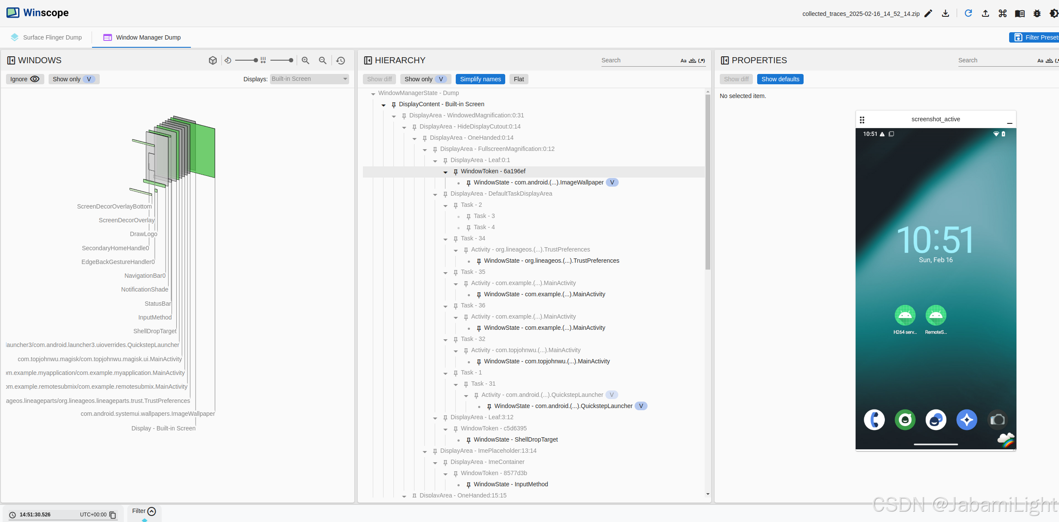The width and height of the screenshot is (1059, 522).
Task: Select the Window Manager Dump tab
Action: [142, 37]
